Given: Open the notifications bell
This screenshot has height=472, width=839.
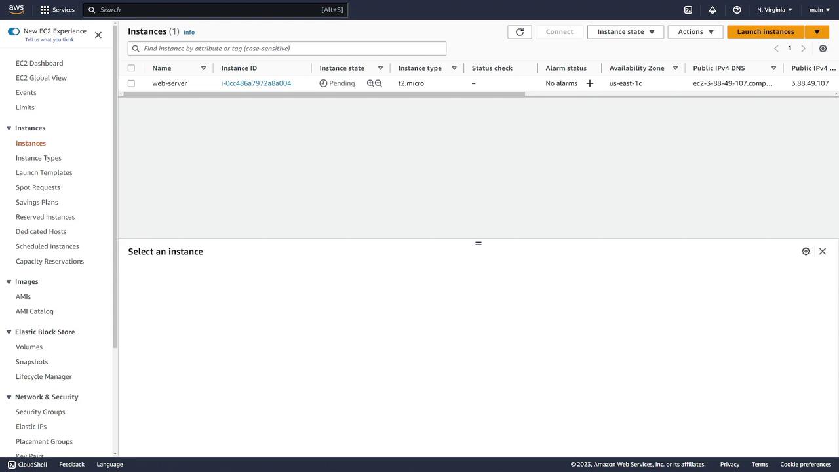Looking at the screenshot, I should point(712,10).
